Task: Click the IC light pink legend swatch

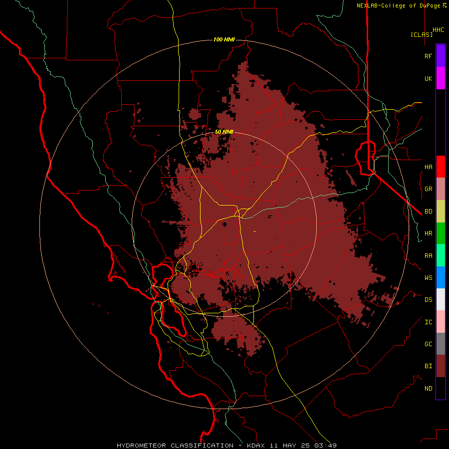Action: point(441,322)
